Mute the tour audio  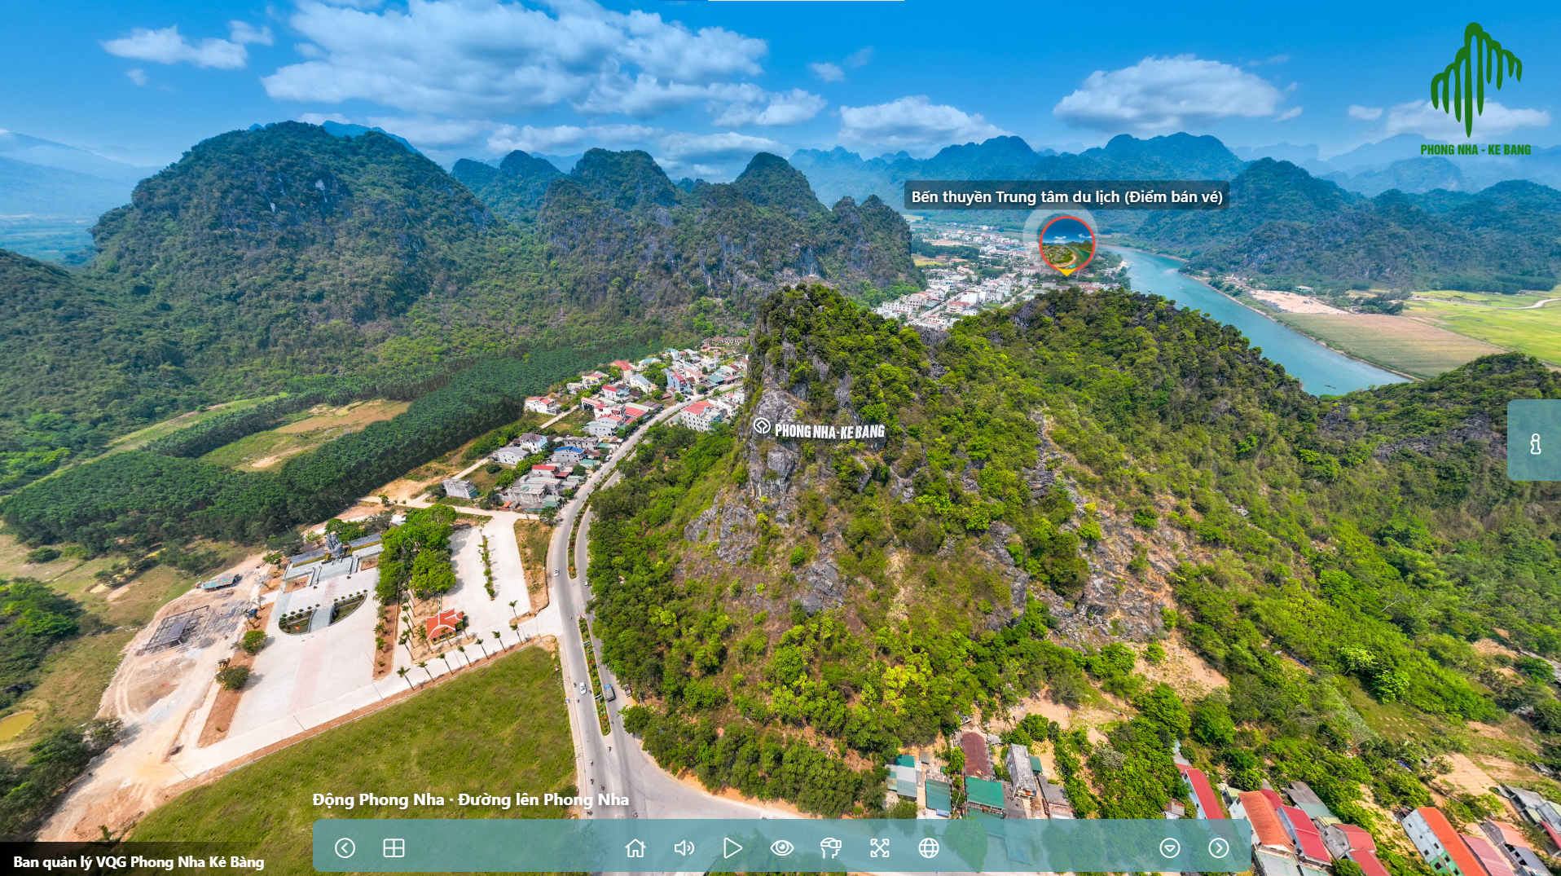point(684,848)
